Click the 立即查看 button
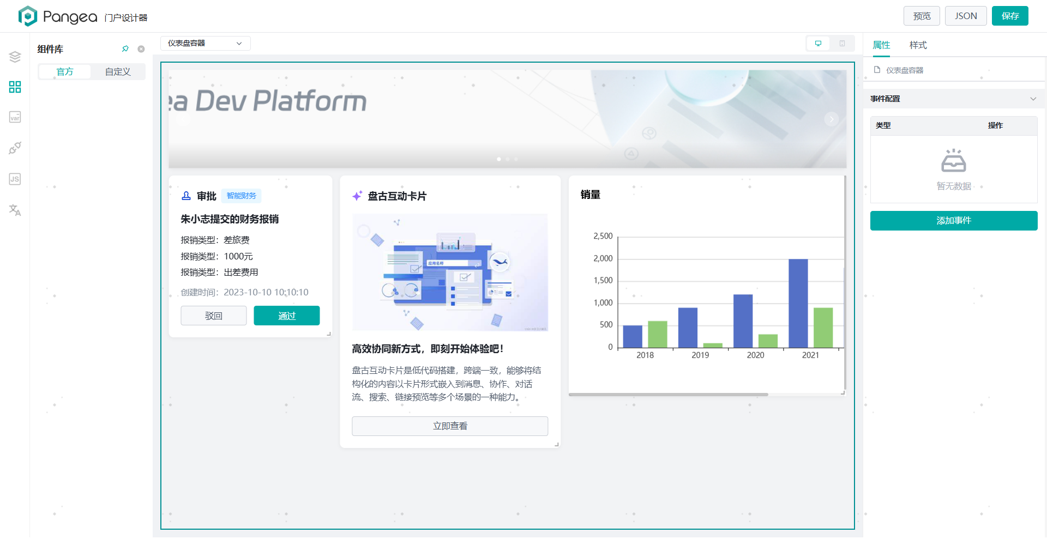The image size is (1047, 539). point(450,426)
